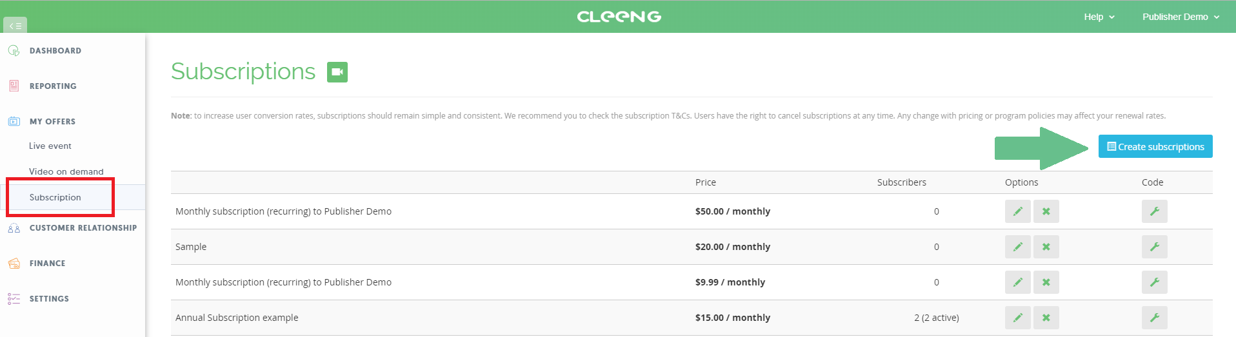Click the wrench icon for Annual Subscription example
Viewport: 1236px width, 337px height.
[1155, 318]
